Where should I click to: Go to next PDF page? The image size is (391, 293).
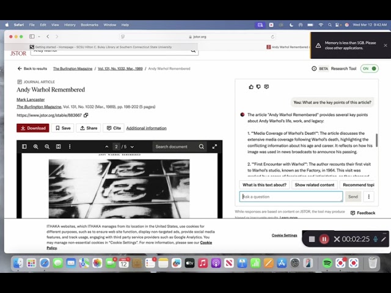(132, 146)
